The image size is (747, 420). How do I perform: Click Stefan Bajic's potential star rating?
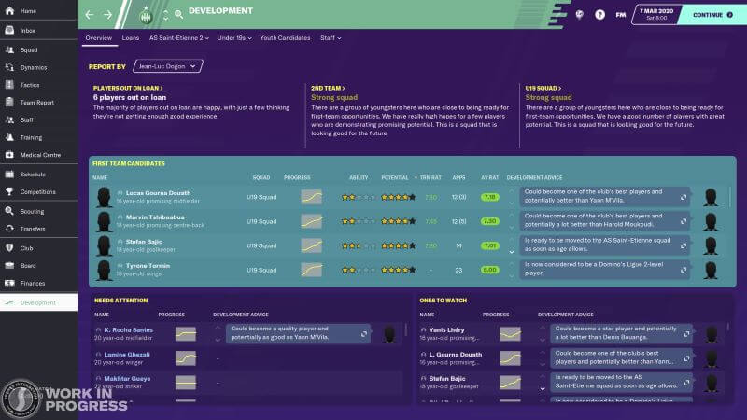[x=398, y=246]
